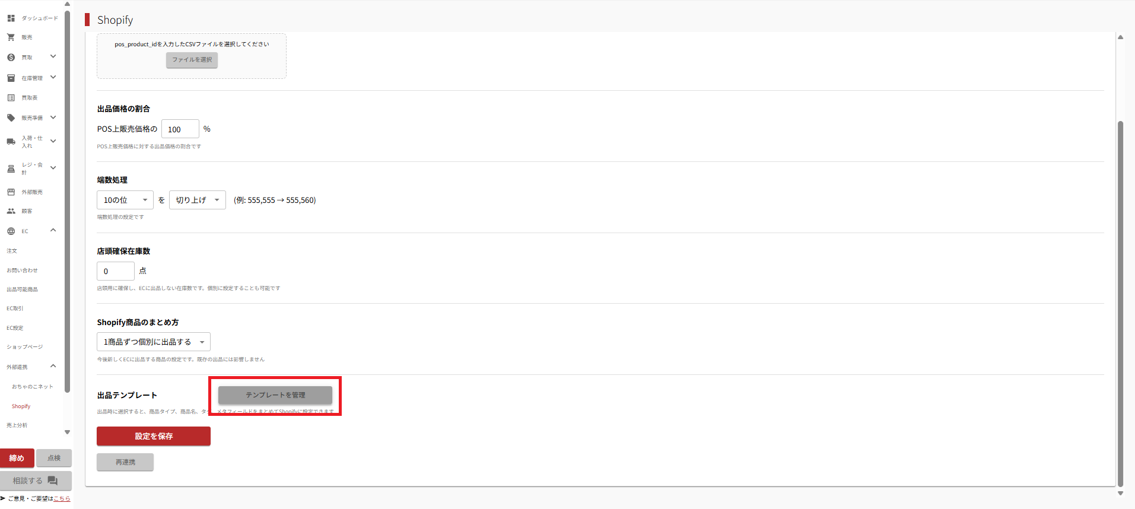Go to EC設定 in sidebar
1135x509 pixels.
(x=15, y=328)
